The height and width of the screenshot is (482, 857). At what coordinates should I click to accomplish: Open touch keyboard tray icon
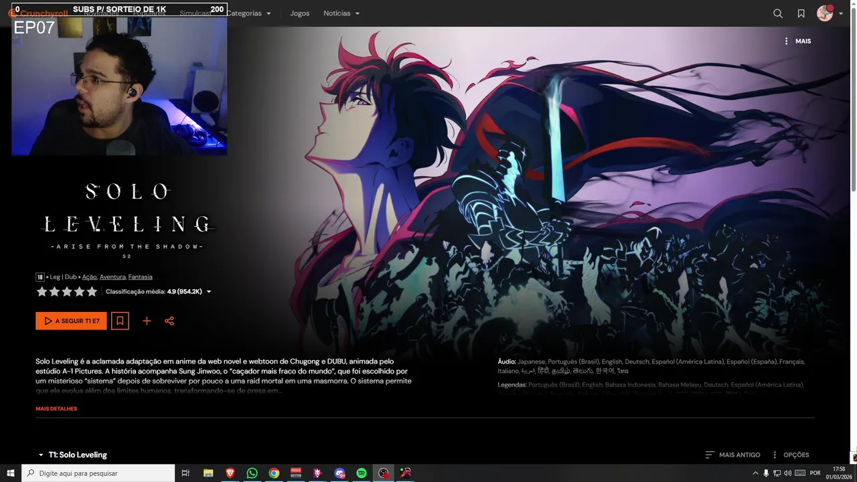pyautogui.click(x=800, y=473)
